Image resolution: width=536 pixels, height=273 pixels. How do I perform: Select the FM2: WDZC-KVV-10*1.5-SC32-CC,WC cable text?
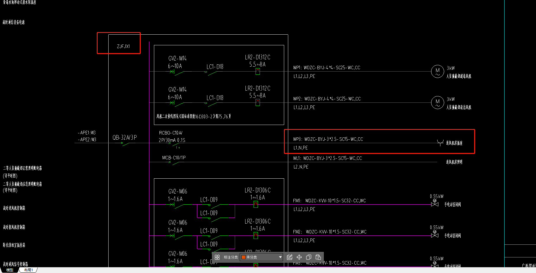point(330,232)
